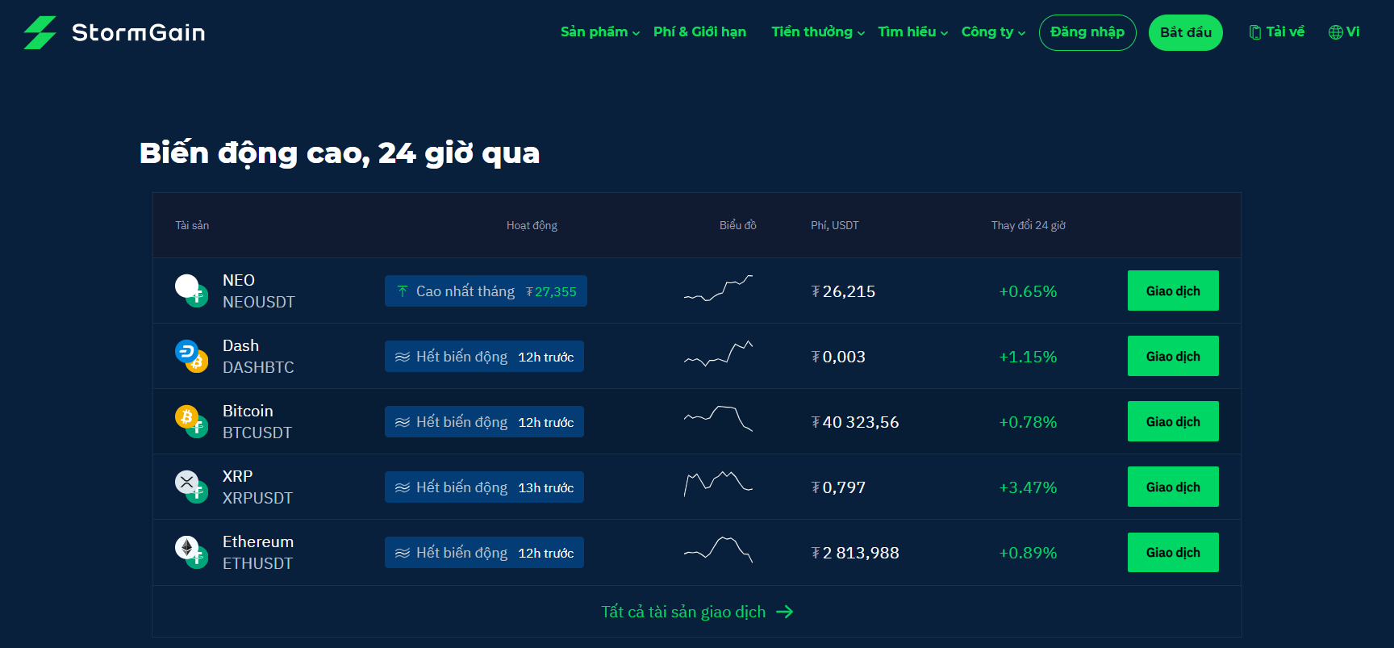
Task: Click the BTCUSDT pair label
Action: [x=257, y=433]
